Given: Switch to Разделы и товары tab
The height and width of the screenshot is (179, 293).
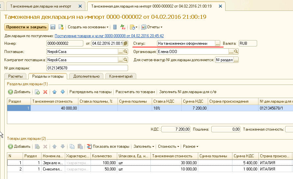Looking at the screenshot, I should coord(48,76).
